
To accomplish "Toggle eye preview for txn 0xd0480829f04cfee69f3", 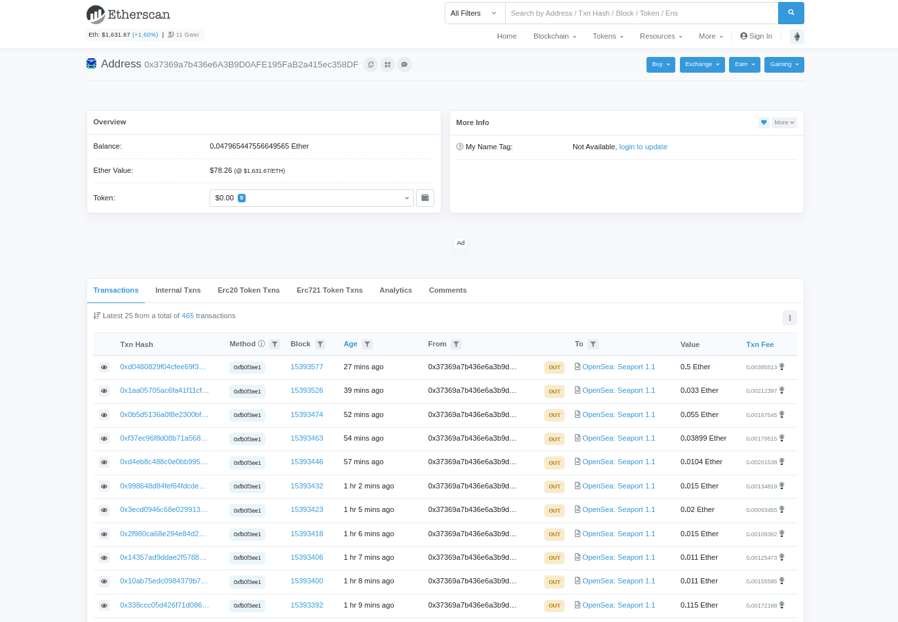I will [x=104, y=367].
